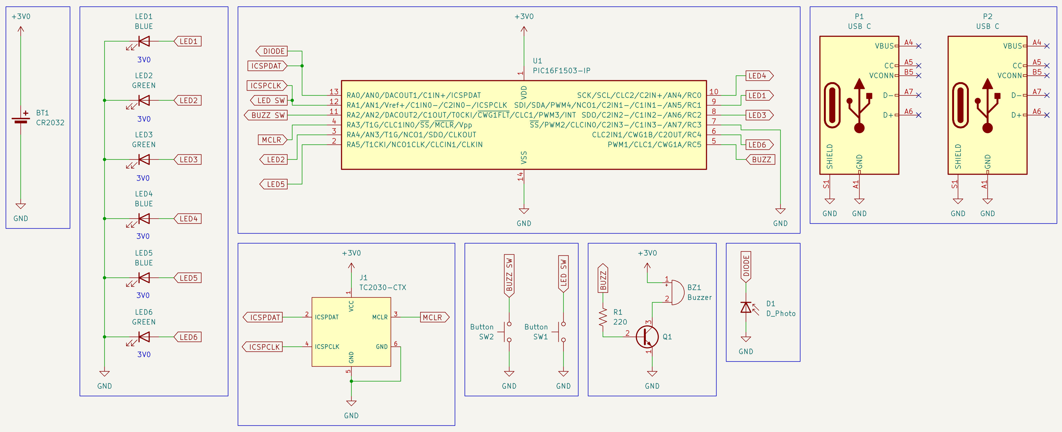Select the PIC16F1503-IP reference text
Screen dimensions: 1062x432
561,71
